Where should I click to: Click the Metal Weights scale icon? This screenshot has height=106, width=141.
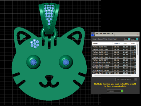(x=93, y=34)
